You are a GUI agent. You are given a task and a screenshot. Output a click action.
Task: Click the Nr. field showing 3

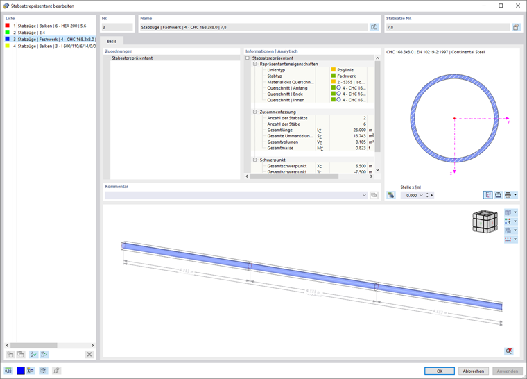coord(117,27)
